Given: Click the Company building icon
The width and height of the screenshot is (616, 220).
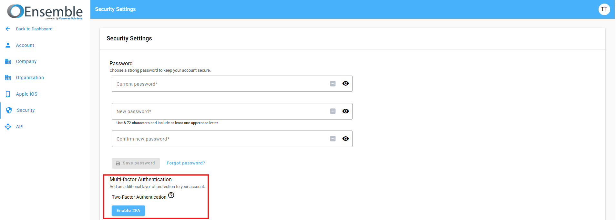Looking at the screenshot, I should point(8,61).
